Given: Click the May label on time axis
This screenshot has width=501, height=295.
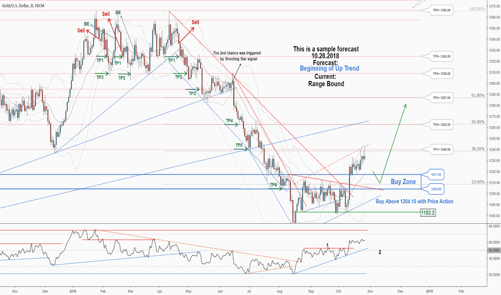Looking at the screenshot, I should (x=189, y=291).
